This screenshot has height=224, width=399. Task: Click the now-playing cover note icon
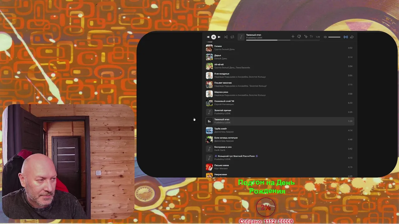(x=241, y=37)
